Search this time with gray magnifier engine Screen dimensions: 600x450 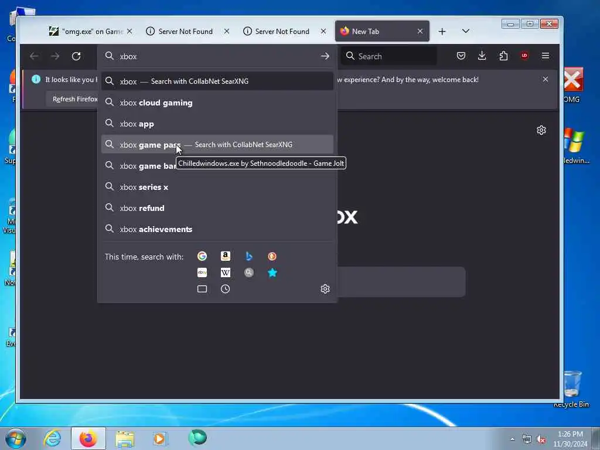click(248, 272)
